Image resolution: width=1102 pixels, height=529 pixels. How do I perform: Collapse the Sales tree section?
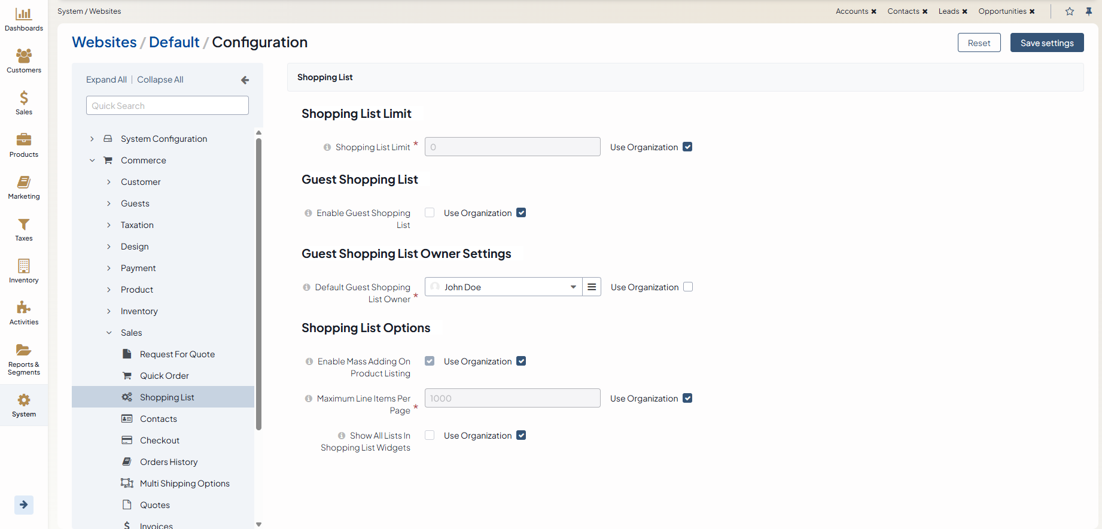pyautogui.click(x=109, y=333)
